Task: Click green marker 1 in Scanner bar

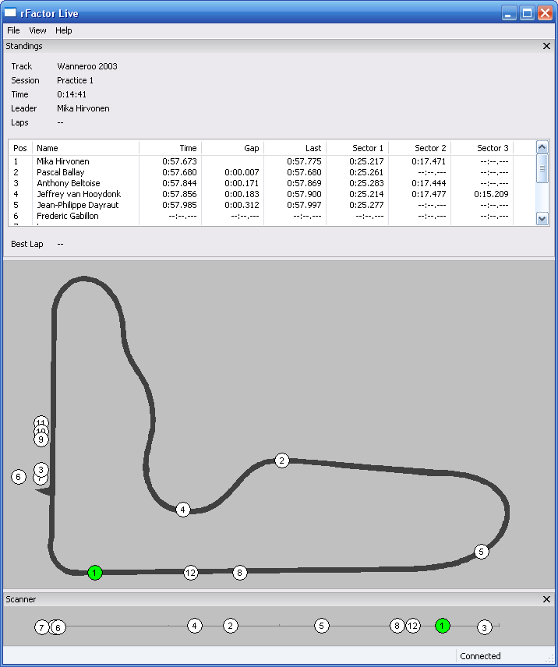Action: click(443, 625)
